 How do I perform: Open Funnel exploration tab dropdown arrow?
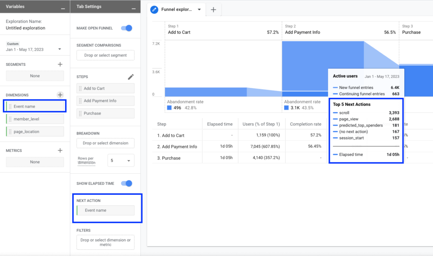(x=199, y=10)
